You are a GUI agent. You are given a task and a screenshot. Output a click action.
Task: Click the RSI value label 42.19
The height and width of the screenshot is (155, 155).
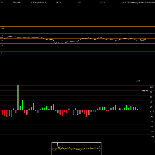[x=143, y=40]
